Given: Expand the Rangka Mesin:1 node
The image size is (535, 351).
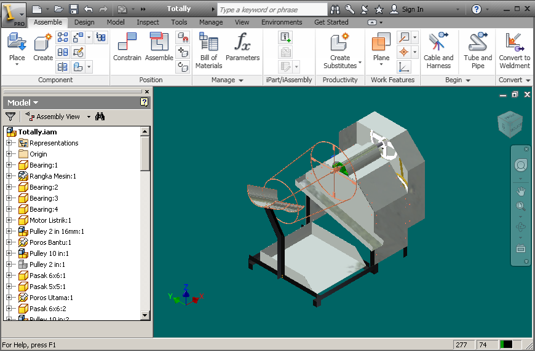Looking at the screenshot, I should pyautogui.click(x=9, y=176).
